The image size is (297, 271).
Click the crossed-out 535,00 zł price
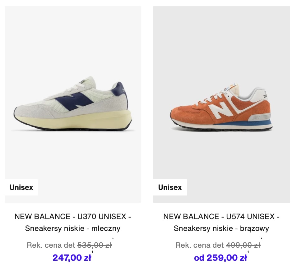pos(95,245)
